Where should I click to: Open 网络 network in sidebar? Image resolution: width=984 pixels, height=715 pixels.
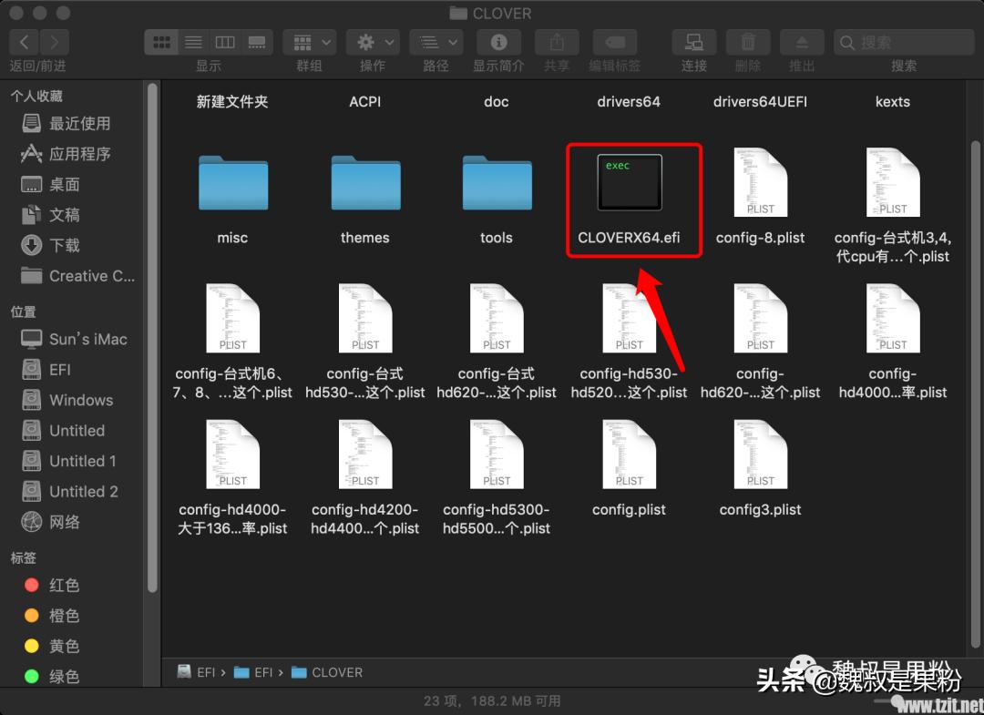(x=65, y=522)
